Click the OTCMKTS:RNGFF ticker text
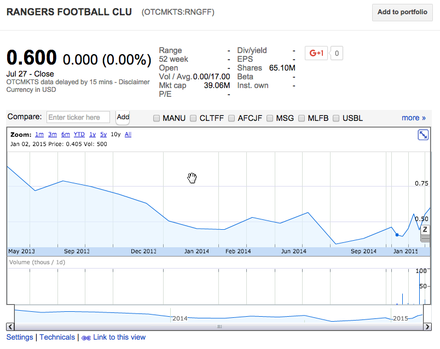440x349 pixels. tap(178, 13)
